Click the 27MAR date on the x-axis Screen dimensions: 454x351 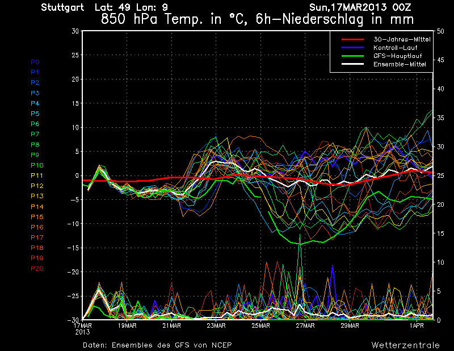click(305, 325)
